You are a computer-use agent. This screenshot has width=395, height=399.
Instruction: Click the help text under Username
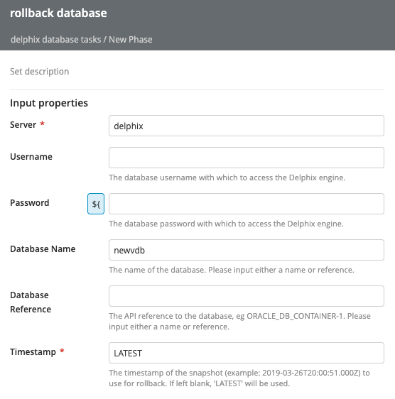point(227,177)
